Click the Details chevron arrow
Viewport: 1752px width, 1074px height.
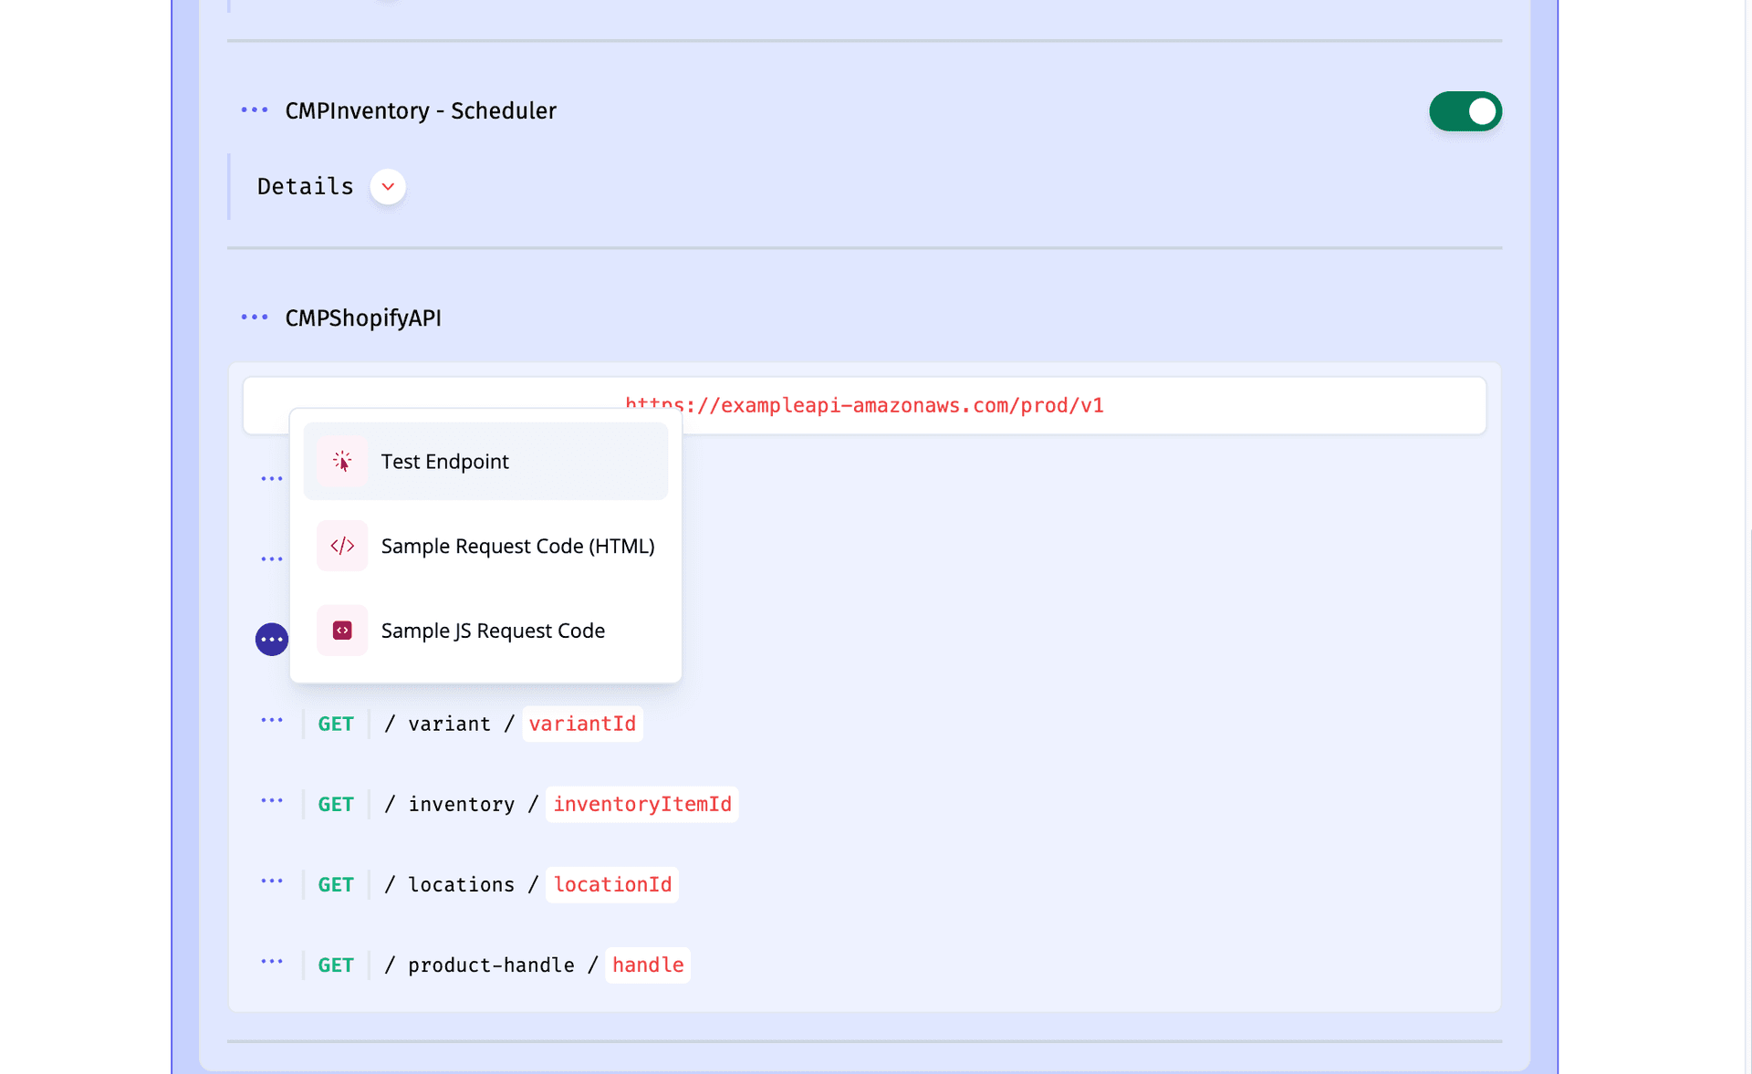coord(387,186)
